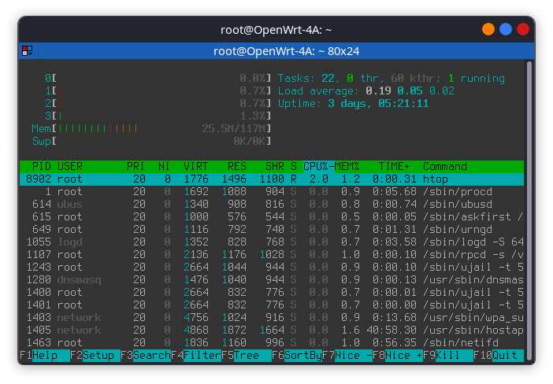Sort by the MEM% column header

[347, 166]
